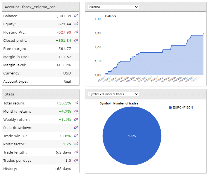Click the EURCHF-ECN legend color dot
The width and height of the screenshot is (209, 174).
coord(170,107)
